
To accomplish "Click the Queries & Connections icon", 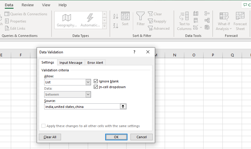I will click(x=7, y=14).
